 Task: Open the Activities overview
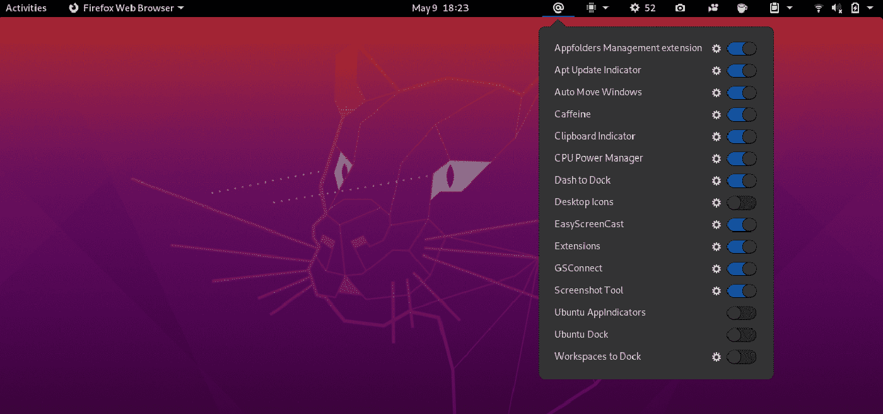coord(26,8)
